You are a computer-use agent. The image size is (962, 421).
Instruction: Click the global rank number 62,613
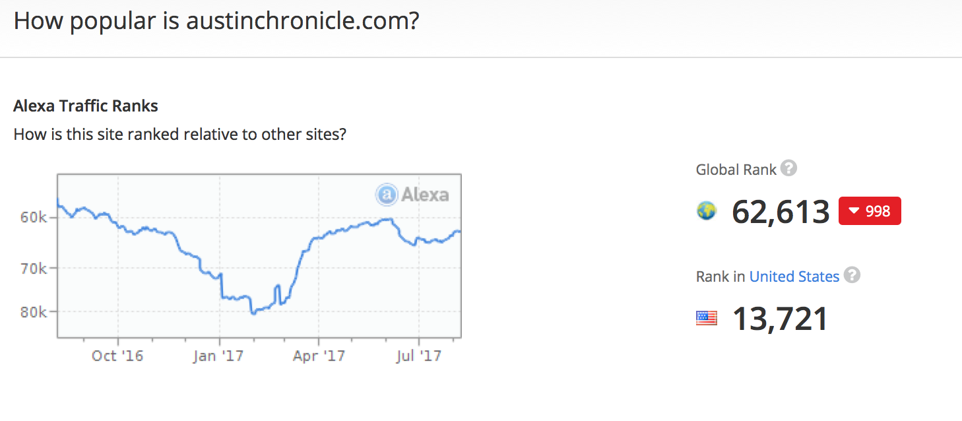[x=781, y=212]
